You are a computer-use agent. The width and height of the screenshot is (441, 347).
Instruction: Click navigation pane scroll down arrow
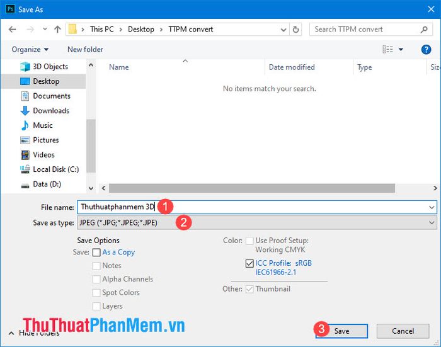point(91,188)
